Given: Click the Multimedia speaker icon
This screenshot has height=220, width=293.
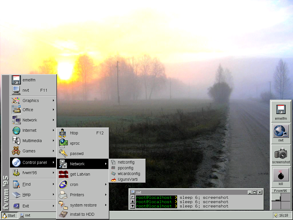Looking at the screenshot, I should (x=16, y=140).
